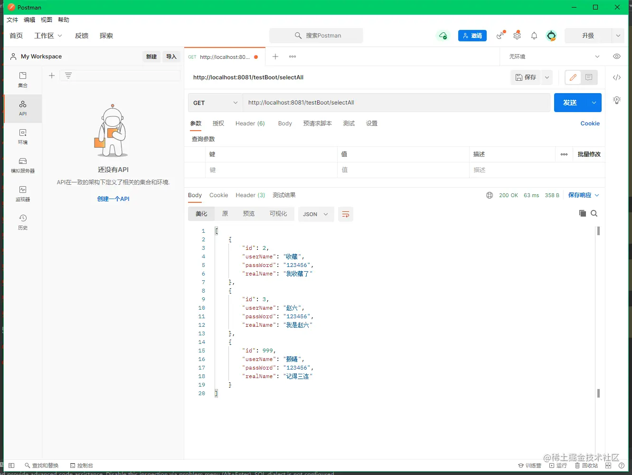This screenshot has width=632, height=475.
Task: Click the Cookie link near send
Action: pyautogui.click(x=590, y=123)
